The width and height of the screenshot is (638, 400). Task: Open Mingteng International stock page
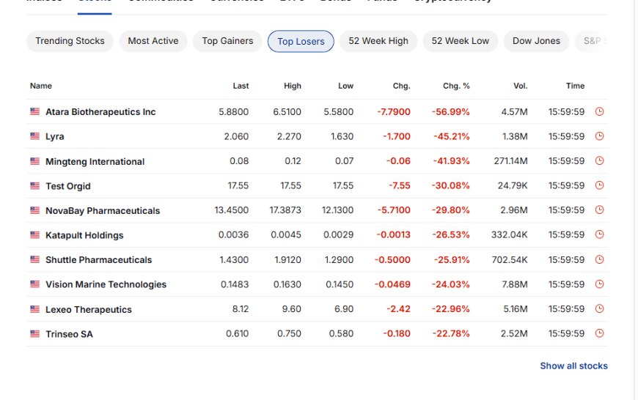click(95, 161)
